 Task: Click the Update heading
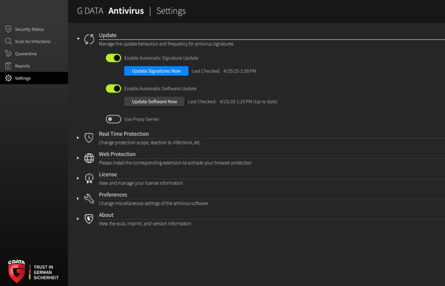[x=108, y=35]
